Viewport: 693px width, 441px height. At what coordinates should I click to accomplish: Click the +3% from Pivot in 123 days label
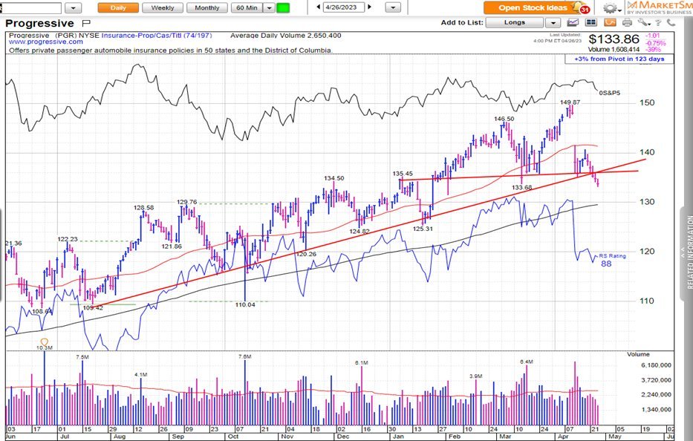(x=619, y=59)
